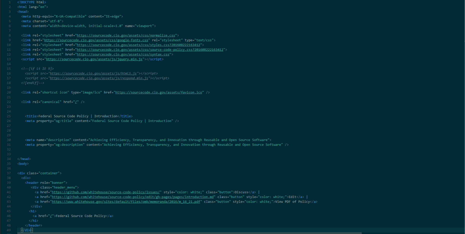Click the <html lang="en"> tag
465x234 pixels.
[33, 7]
